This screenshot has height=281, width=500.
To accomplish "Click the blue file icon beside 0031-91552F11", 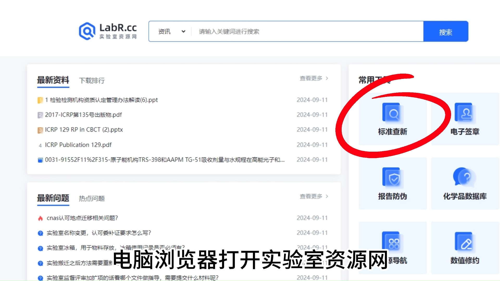I will click(40, 160).
